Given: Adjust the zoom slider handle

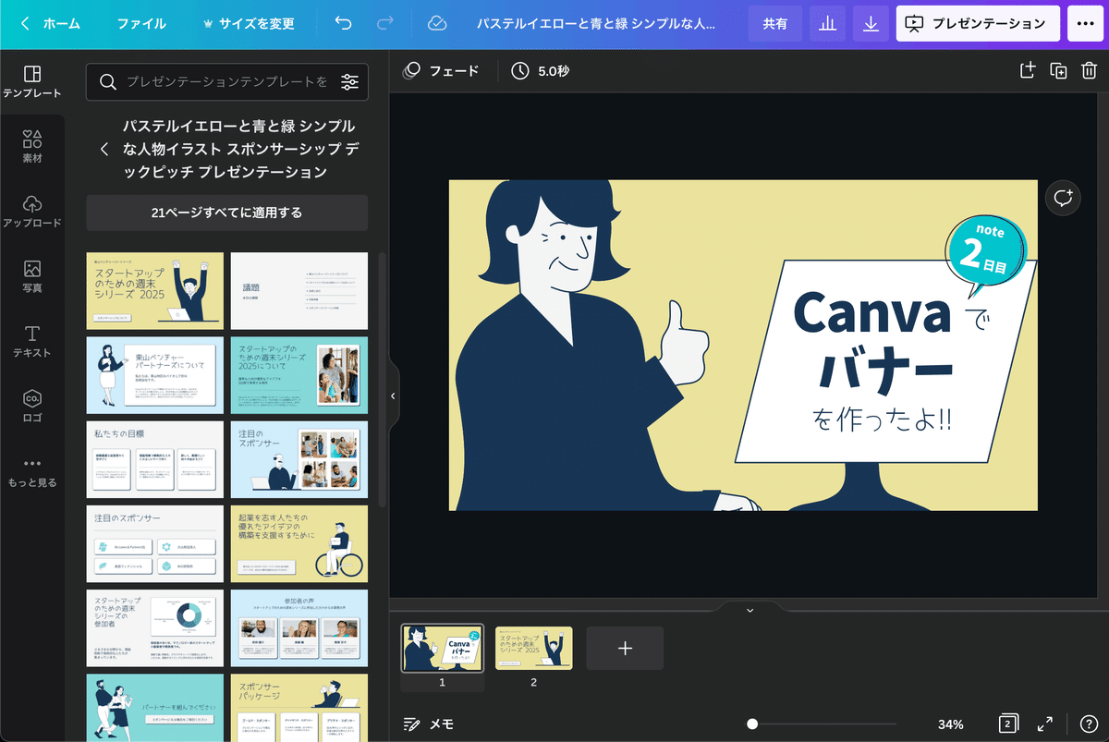Looking at the screenshot, I should pos(752,724).
